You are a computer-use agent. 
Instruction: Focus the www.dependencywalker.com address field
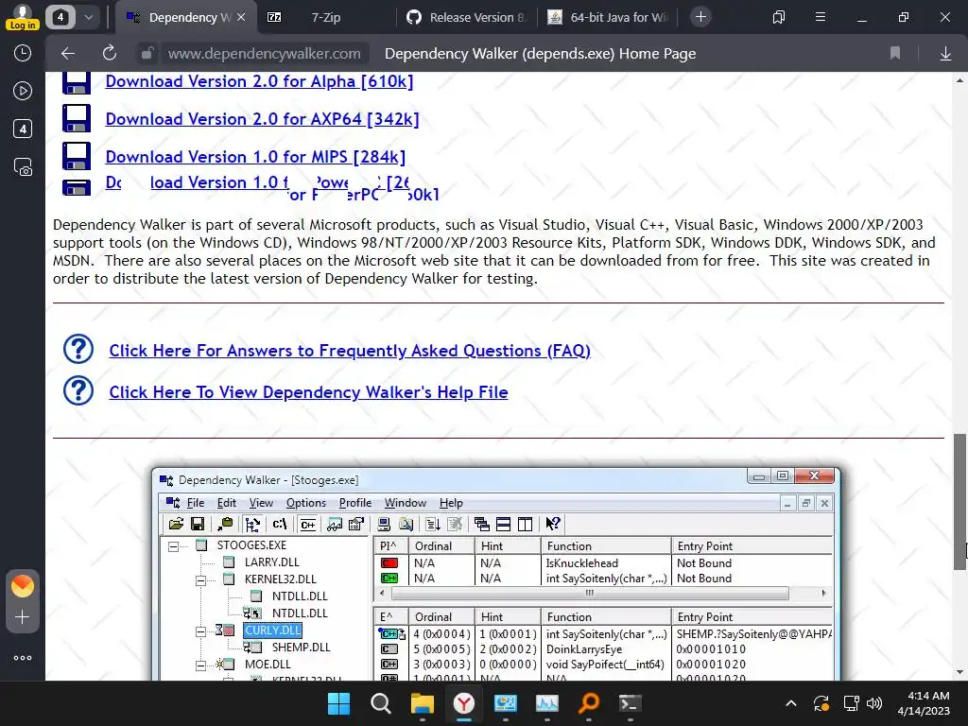coord(265,54)
